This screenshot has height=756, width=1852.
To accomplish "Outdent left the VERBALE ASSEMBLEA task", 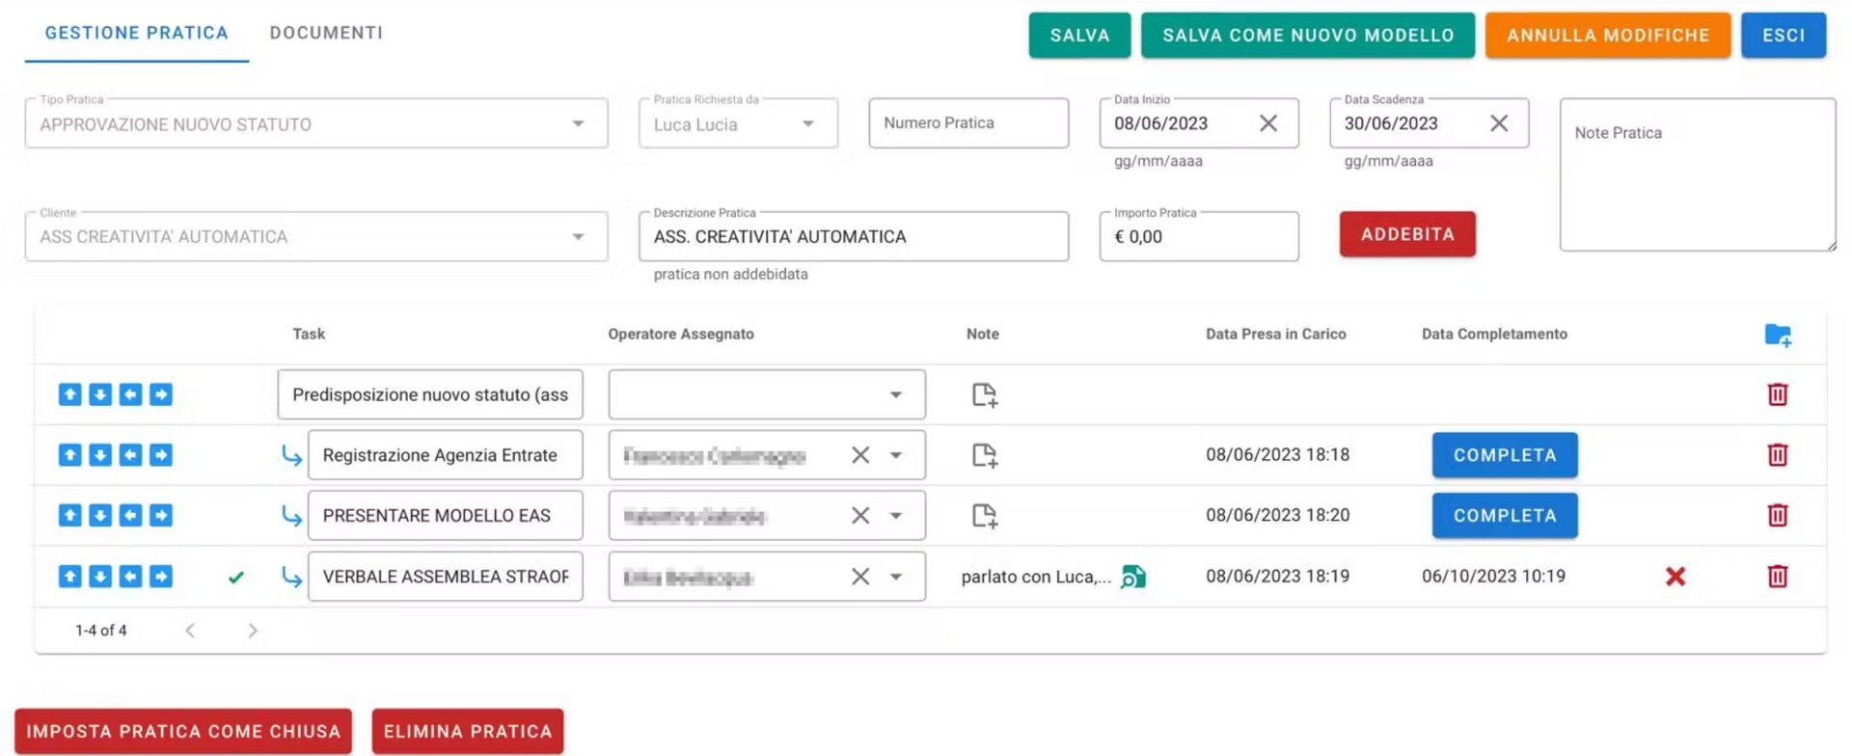I will coord(130,577).
